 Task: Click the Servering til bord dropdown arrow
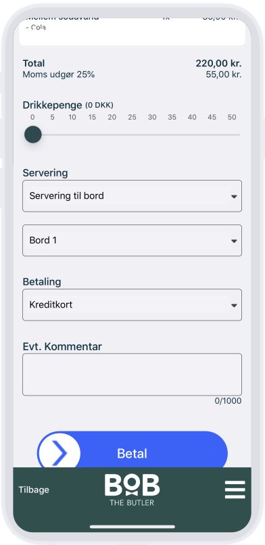(234, 196)
